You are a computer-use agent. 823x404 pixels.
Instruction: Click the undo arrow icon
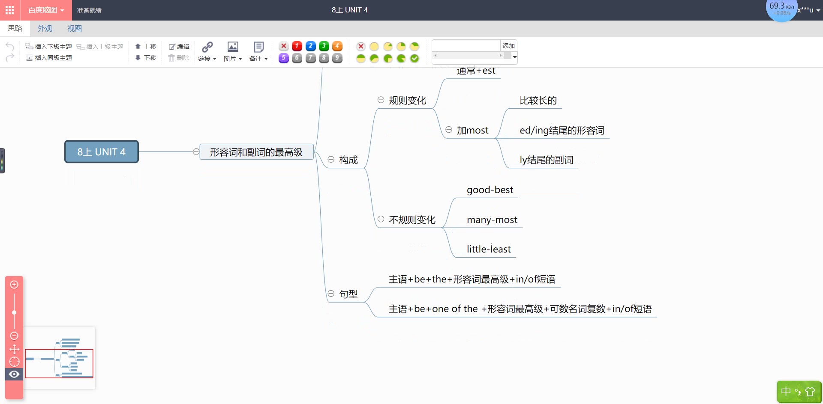pyautogui.click(x=10, y=46)
